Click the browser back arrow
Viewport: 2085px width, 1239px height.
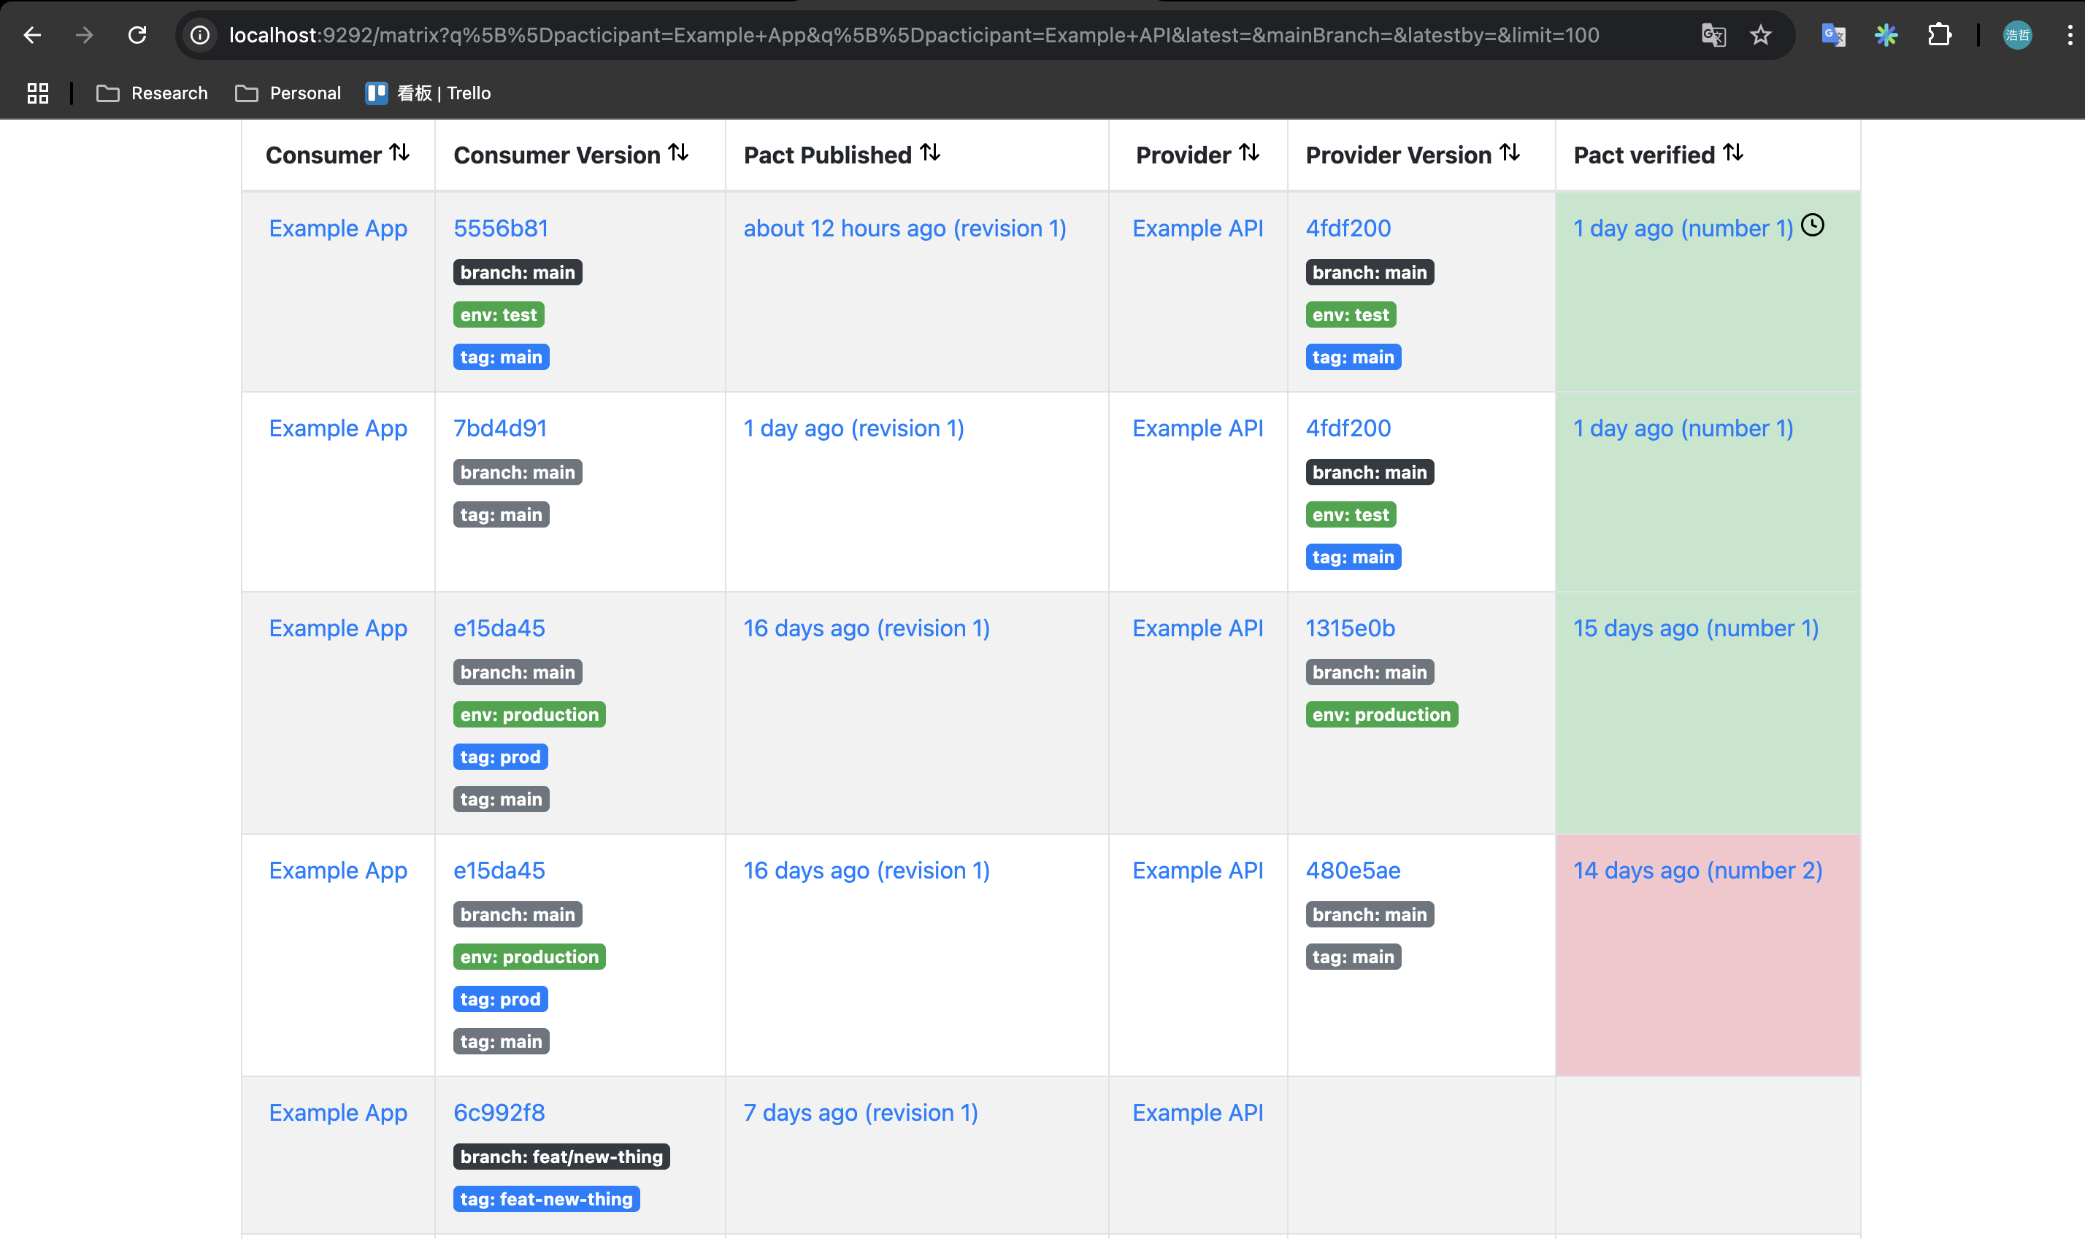pos(33,35)
